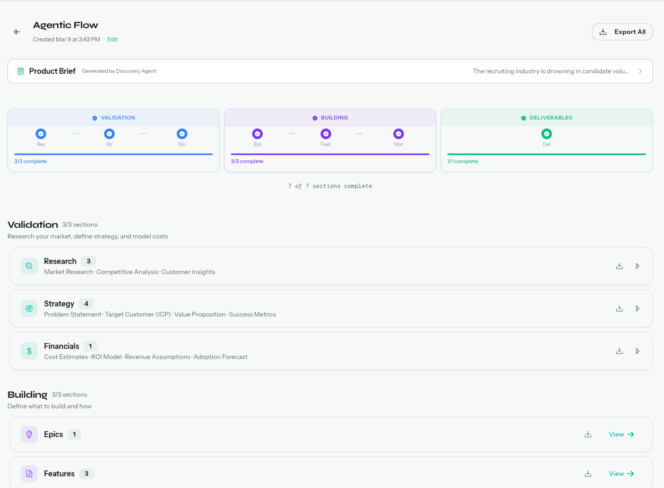Download the Epics section
Image resolution: width=664 pixels, height=488 pixels.
[588, 434]
